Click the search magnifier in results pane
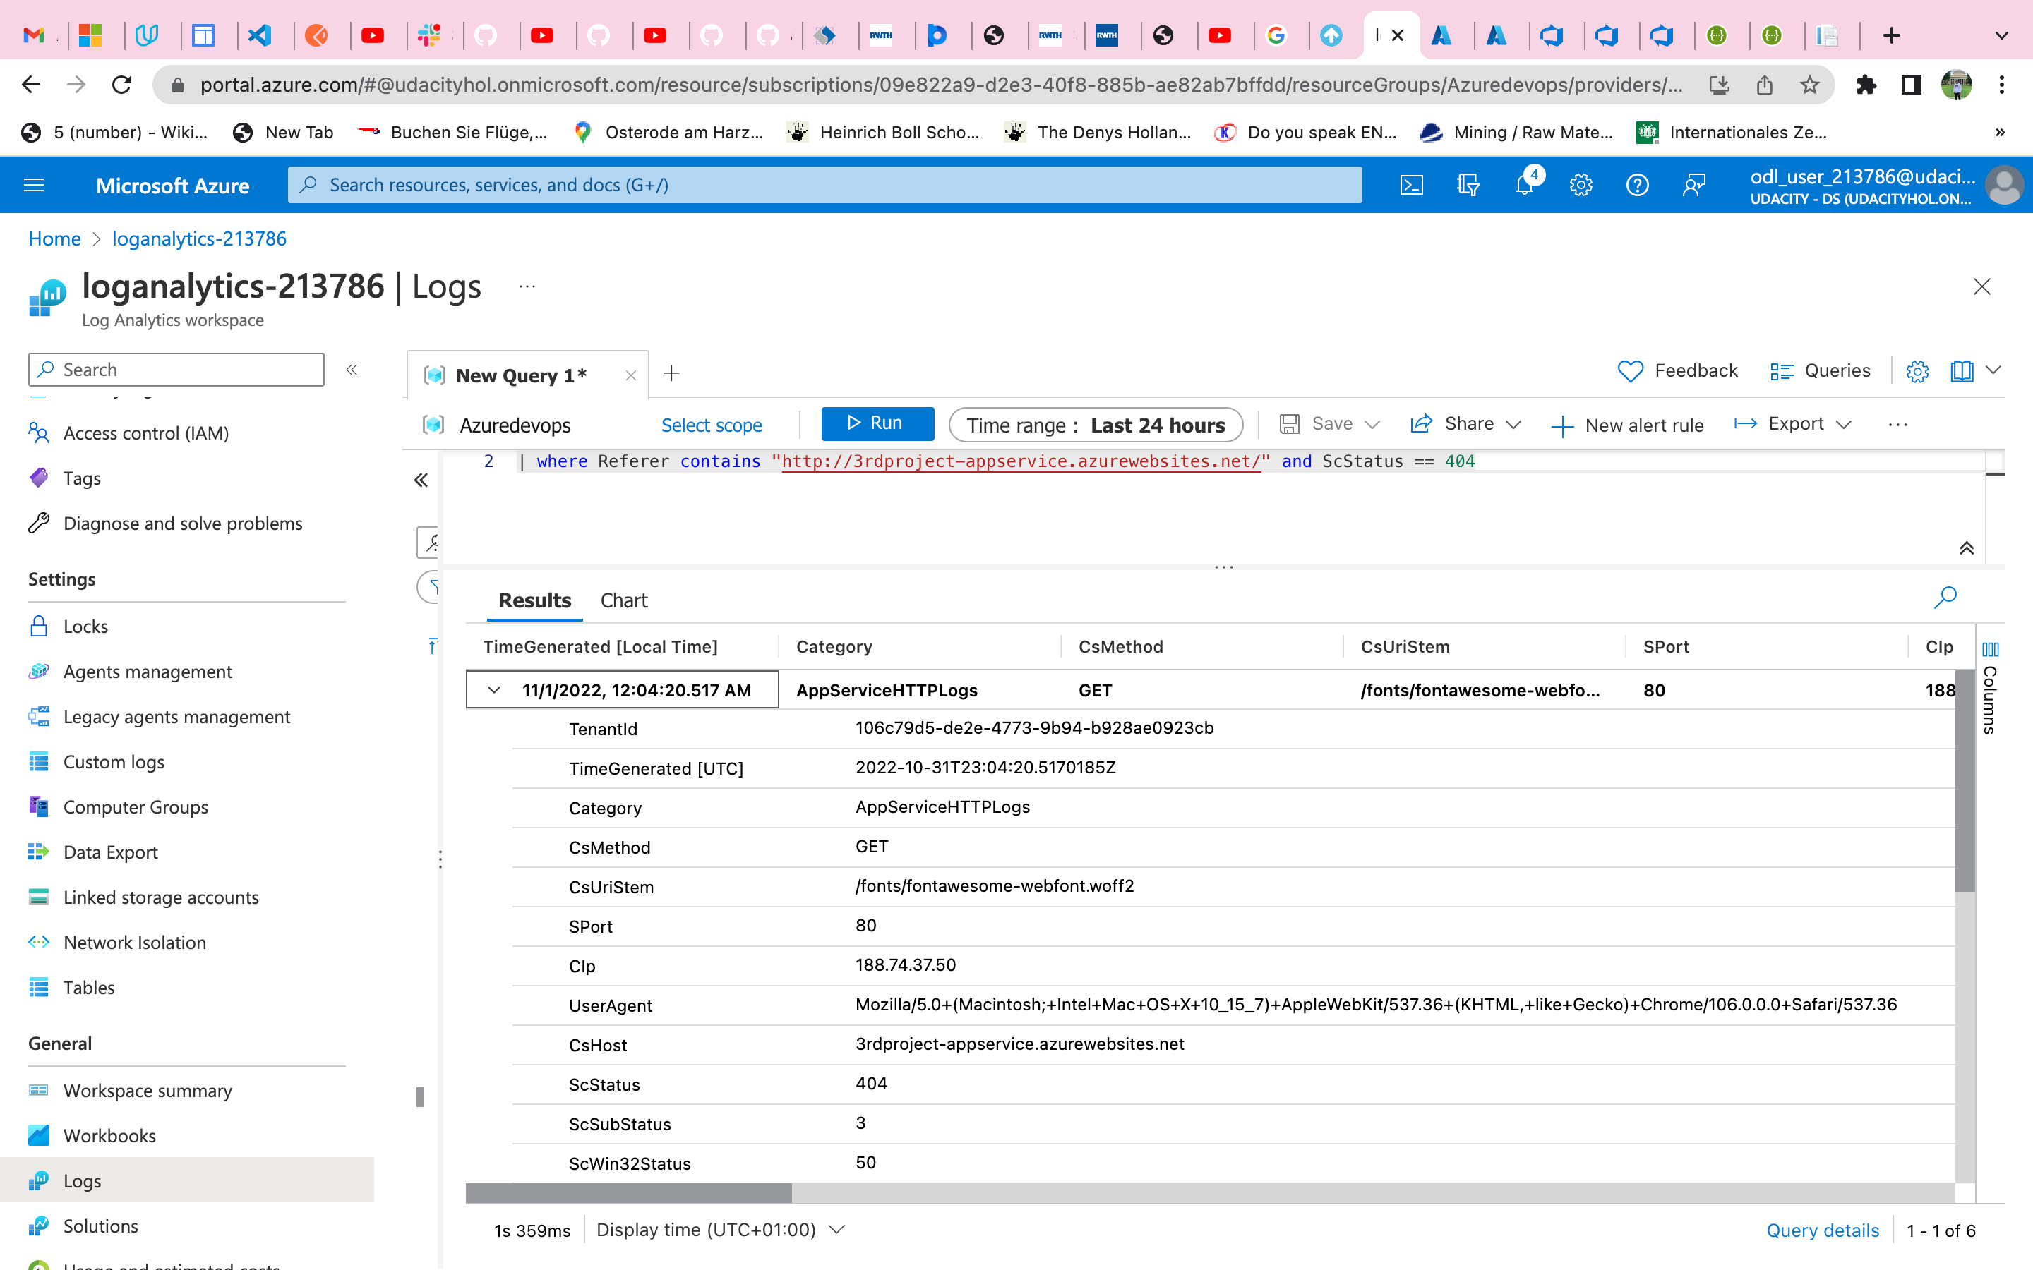Screen dimensions: 2033x1270 point(1945,598)
